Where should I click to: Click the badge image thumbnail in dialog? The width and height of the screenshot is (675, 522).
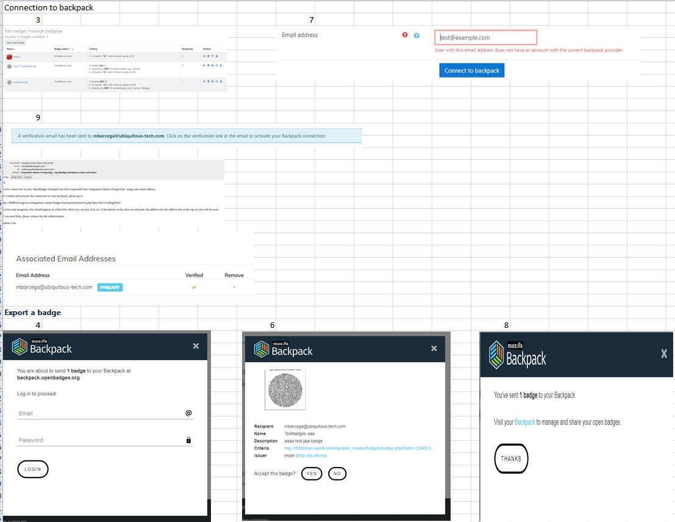(285, 390)
